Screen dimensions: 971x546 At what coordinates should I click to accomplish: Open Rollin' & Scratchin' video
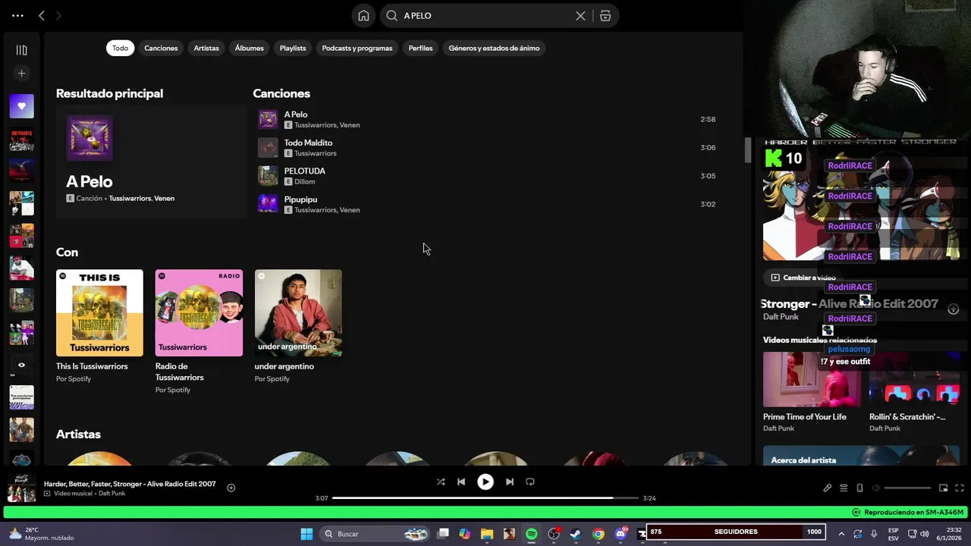pos(914,391)
